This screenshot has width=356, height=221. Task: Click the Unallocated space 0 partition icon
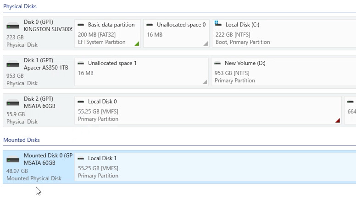[x=150, y=25]
